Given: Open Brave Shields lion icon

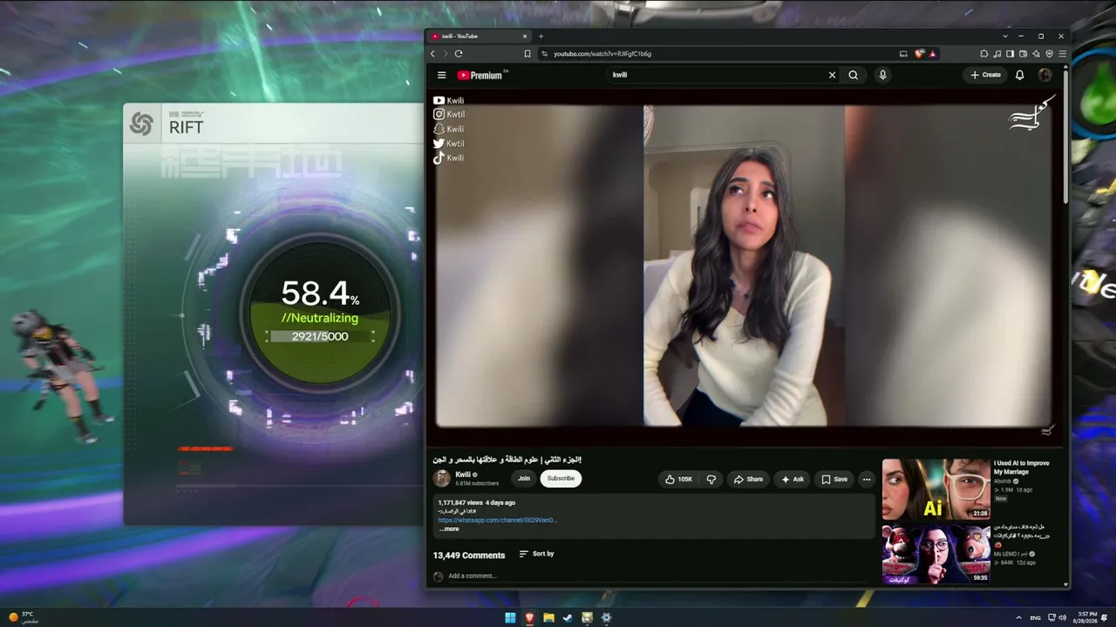Looking at the screenshot, I should pyautogui.click(x=919, y=54).
